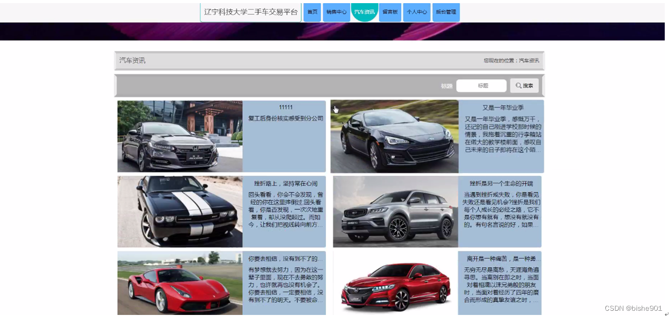
Task: Open 后台管理 admin backend
Action: pos(446,12)
